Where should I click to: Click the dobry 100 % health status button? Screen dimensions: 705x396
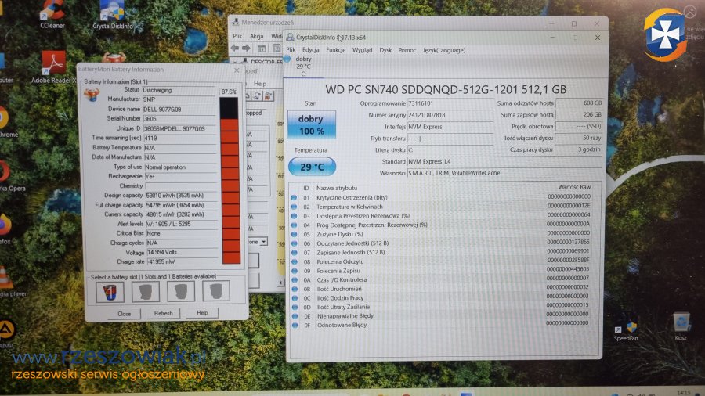pos(312,124)
